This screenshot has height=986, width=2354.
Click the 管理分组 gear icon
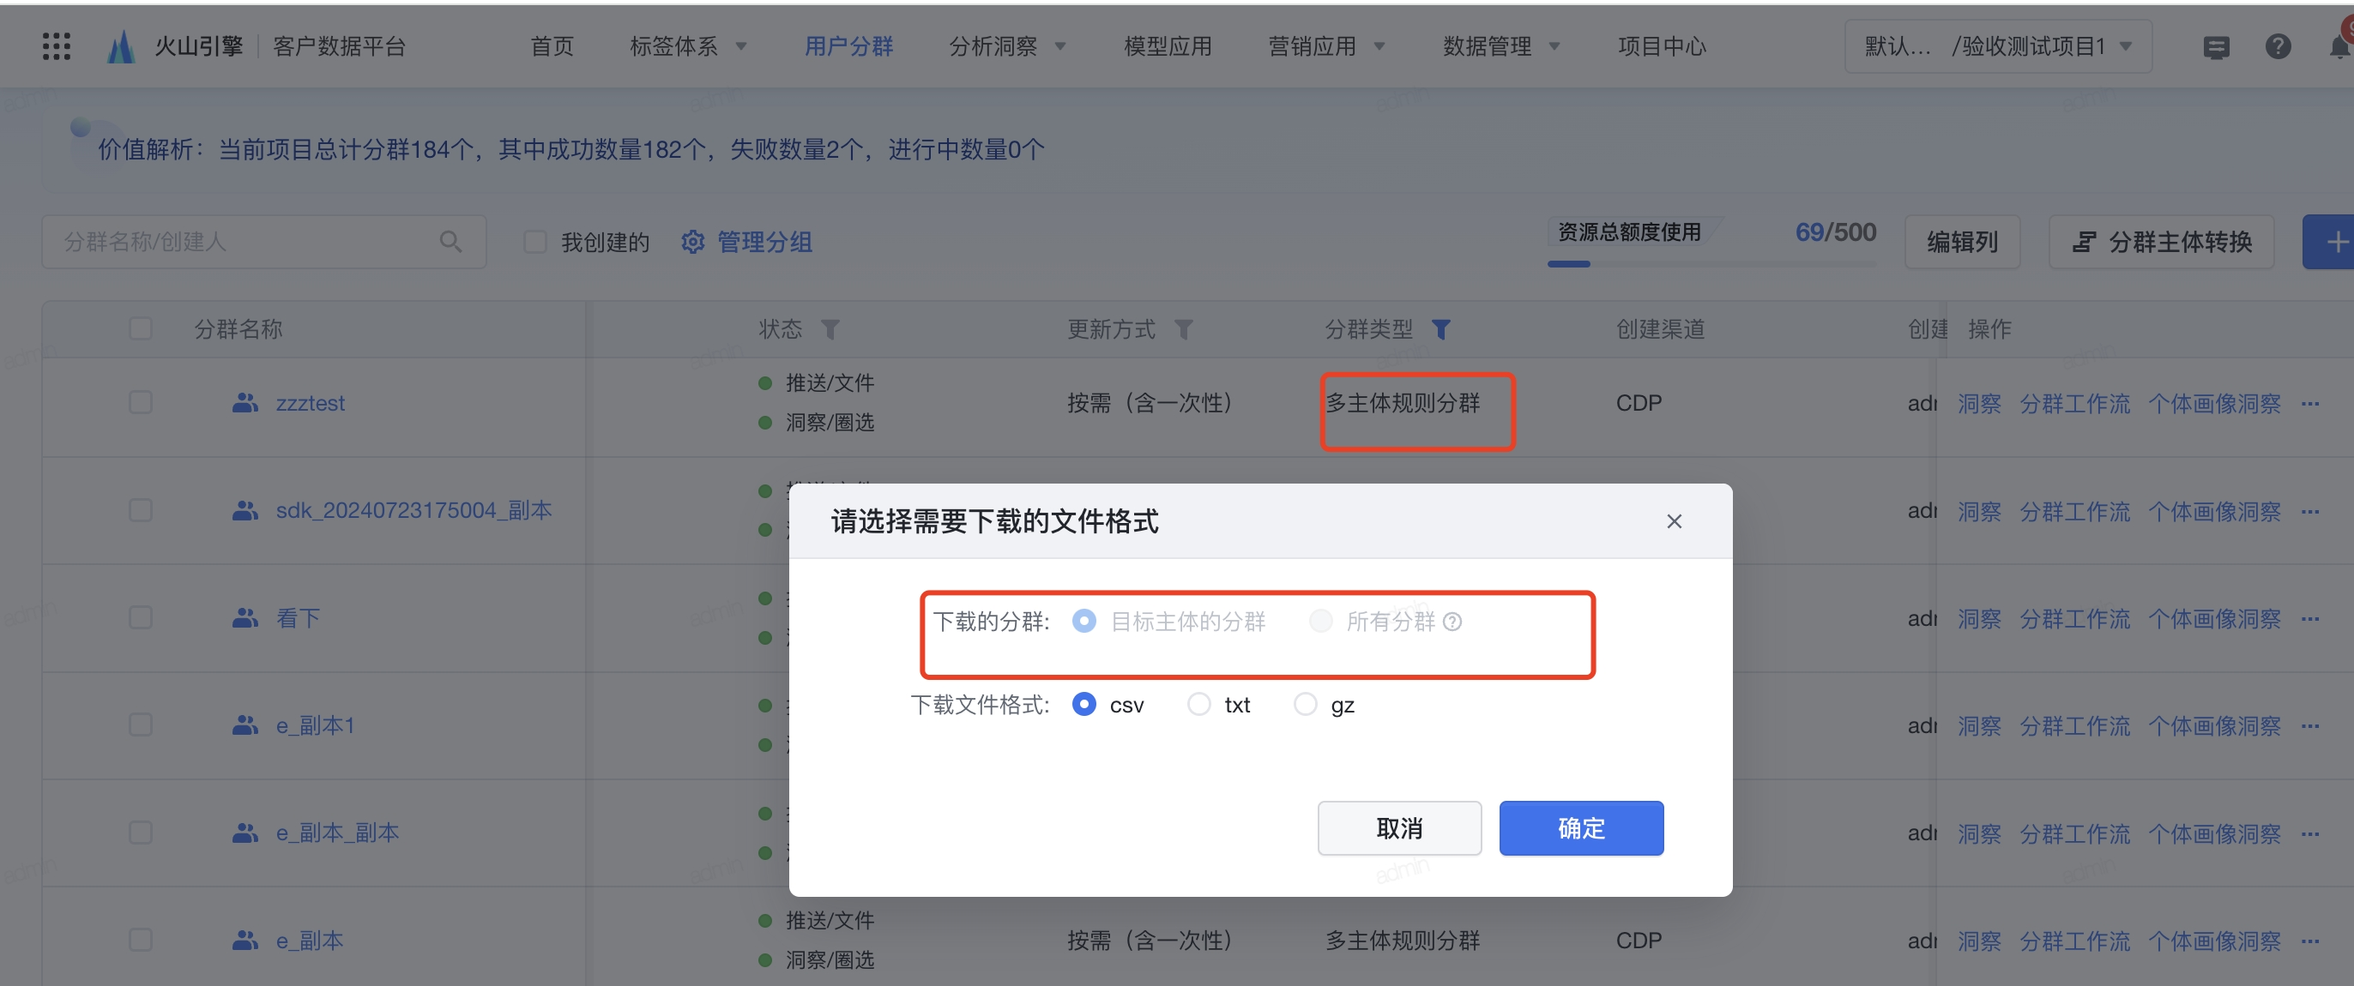pyautogui.click(x=692, y=242)
